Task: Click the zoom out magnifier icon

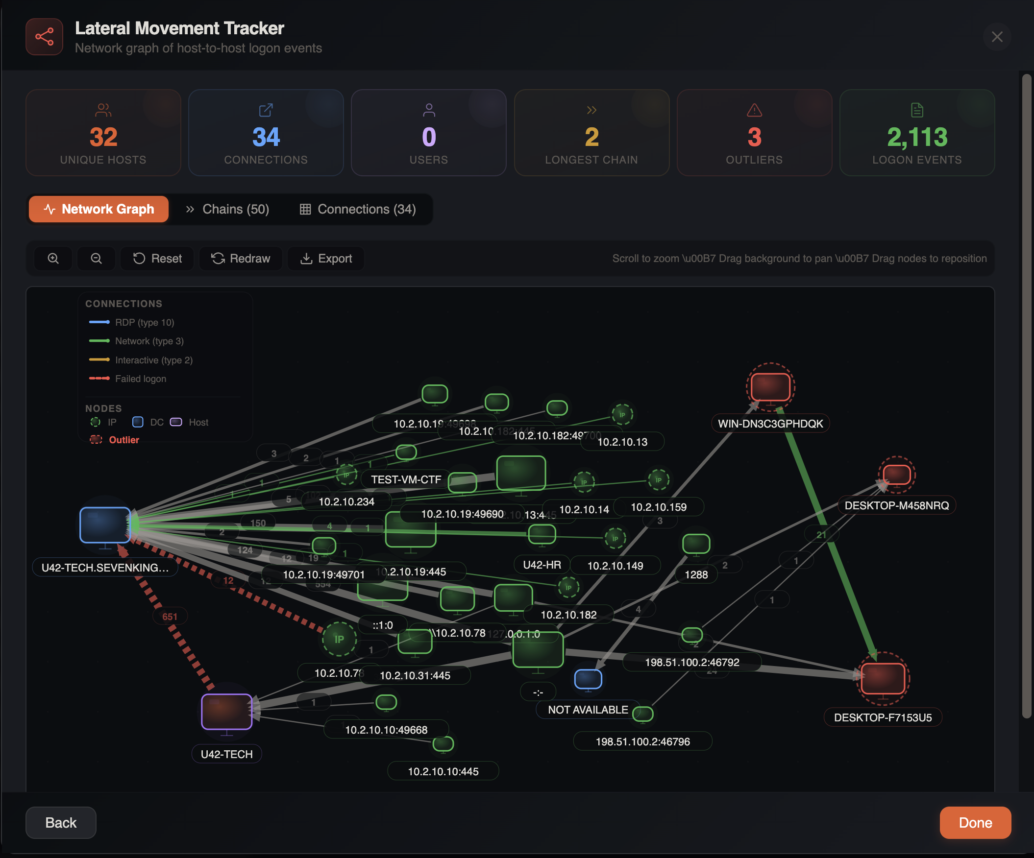Action: coord(96,258)
